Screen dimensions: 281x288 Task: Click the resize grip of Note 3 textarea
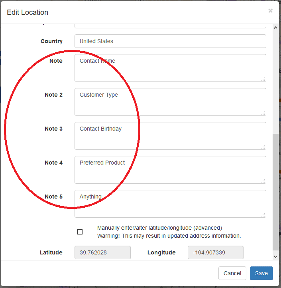click(263, 147)
